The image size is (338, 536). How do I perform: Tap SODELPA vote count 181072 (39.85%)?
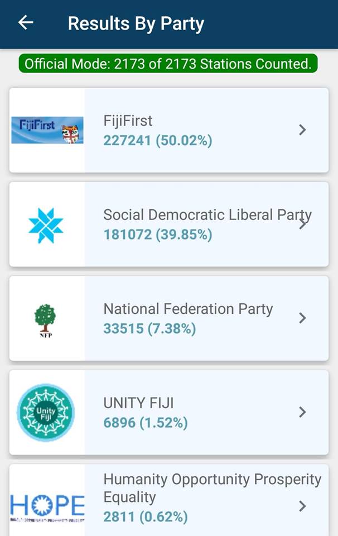[158, 235]
